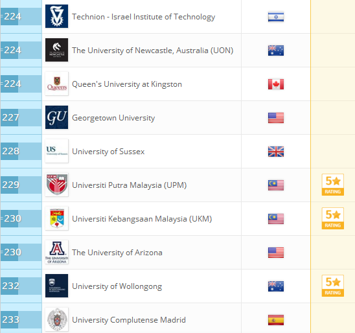
Task: Click the University of Arizona logo
Action: point(56,252)
